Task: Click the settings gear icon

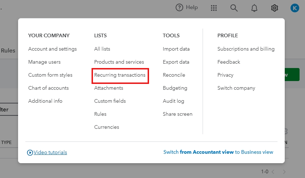Action: tap(275, 8)
